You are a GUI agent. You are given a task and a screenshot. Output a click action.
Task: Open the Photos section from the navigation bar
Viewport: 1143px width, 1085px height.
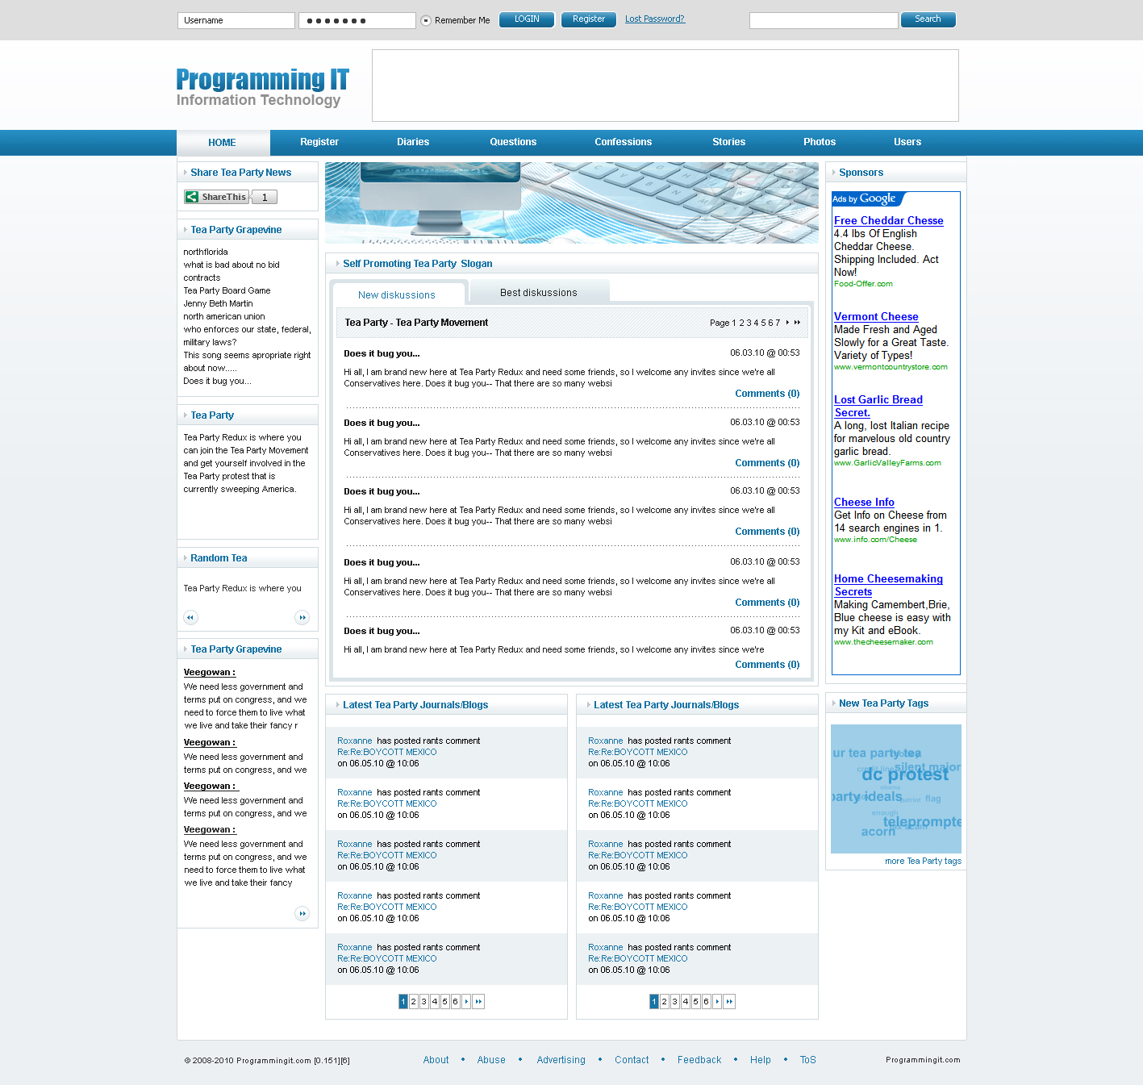pyautogui.click(x=819, y=142)
